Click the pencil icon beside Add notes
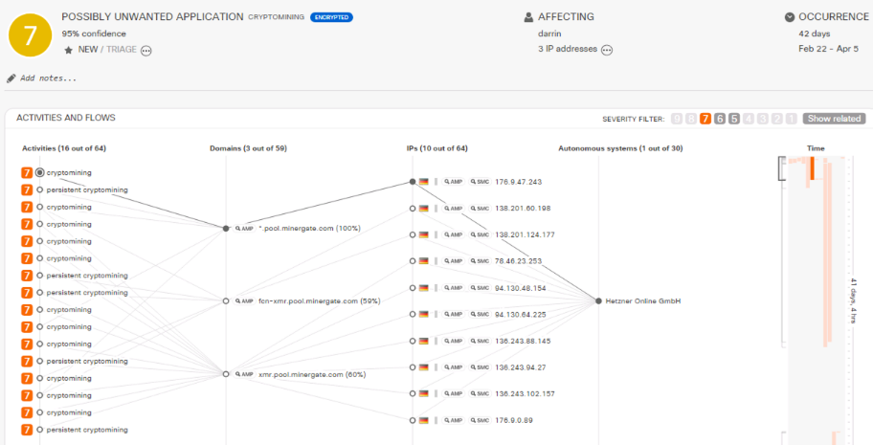 coord(11,78)
